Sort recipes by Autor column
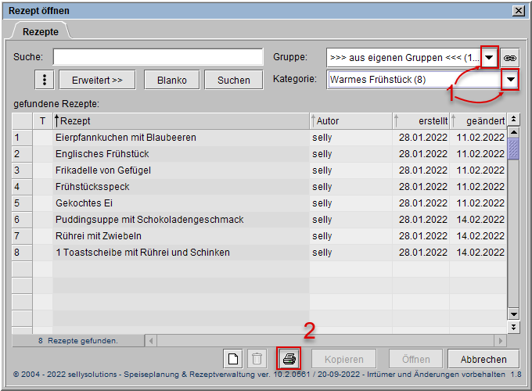Screen dimensions: 532x391 [350, 120]
